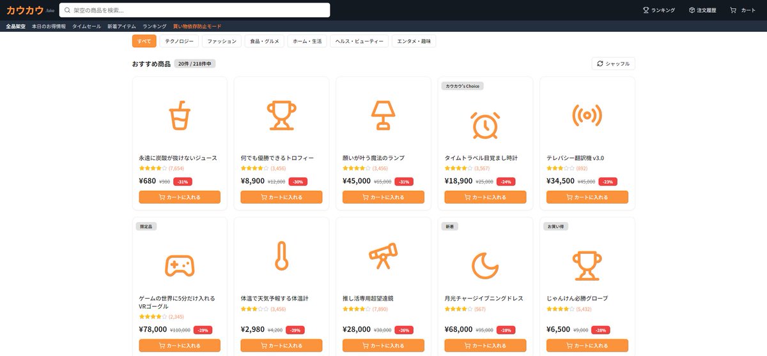Click the お買い得 badge
This screenshot has height=356, width=767.
(556, 226)
